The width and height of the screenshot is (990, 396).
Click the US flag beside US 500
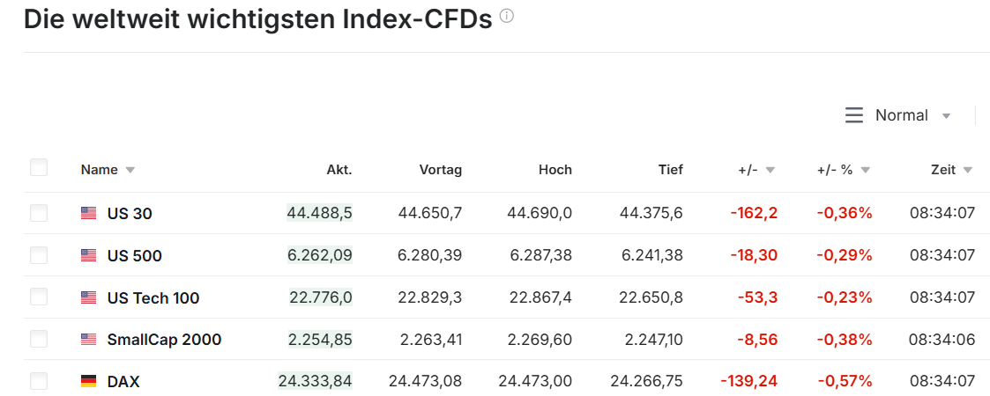coord(88,256)
